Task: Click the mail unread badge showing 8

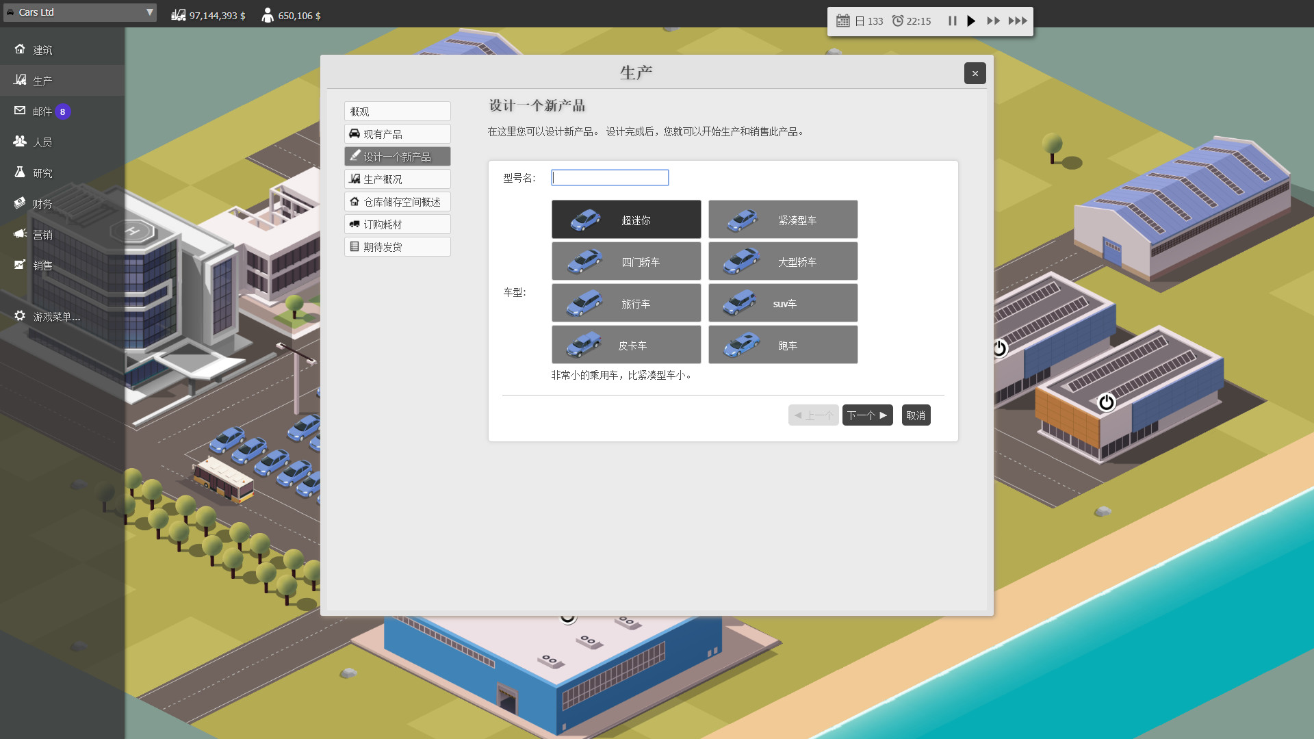Action: pos(62,112)
